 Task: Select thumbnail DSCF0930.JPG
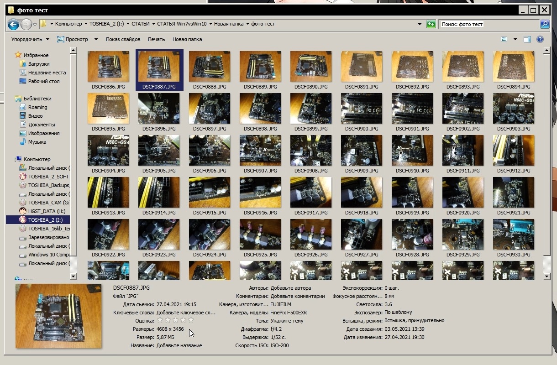coord(514,238)
